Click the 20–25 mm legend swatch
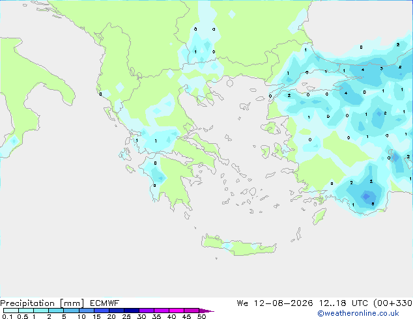Image resolution: width=413 pixels, height=319 pixels. coord(116,311)
